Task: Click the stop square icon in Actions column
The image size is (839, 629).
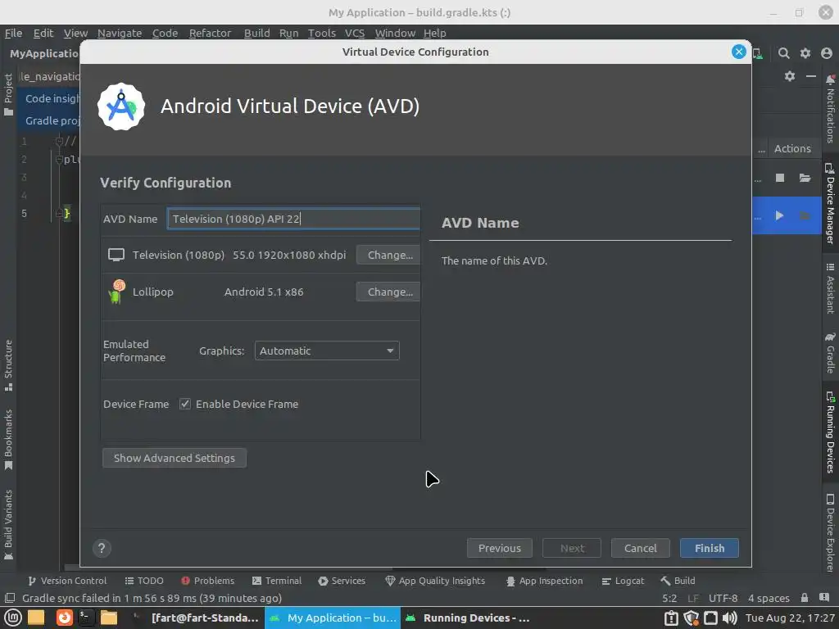Action: (x=780, y=178)
